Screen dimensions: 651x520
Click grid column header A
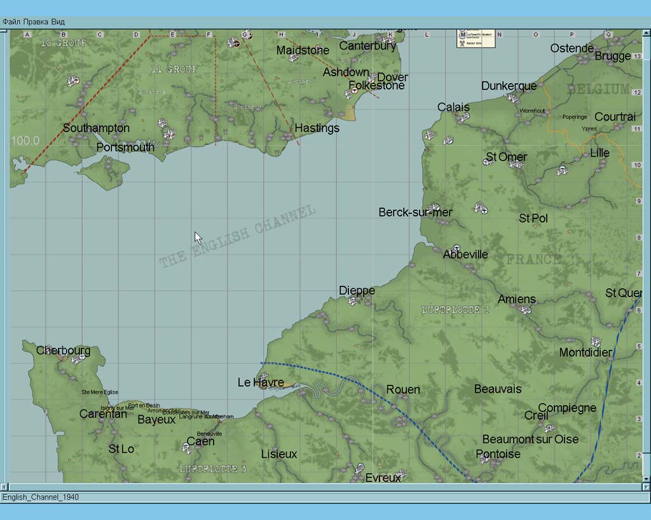tap(27, 34)
